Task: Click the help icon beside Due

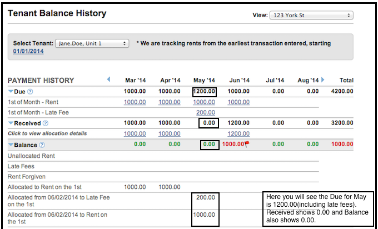Action: (x=30, y=92)
